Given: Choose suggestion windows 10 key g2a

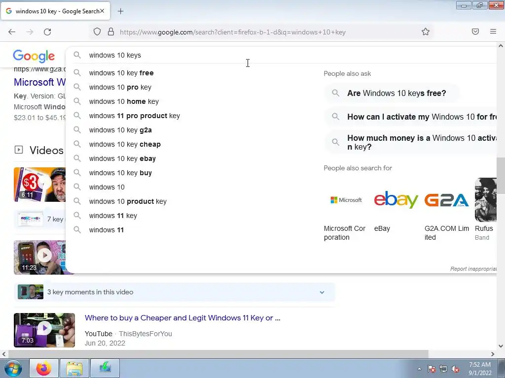Looking at the screenshot, I should pyautogui.click(x=120, y=130).
